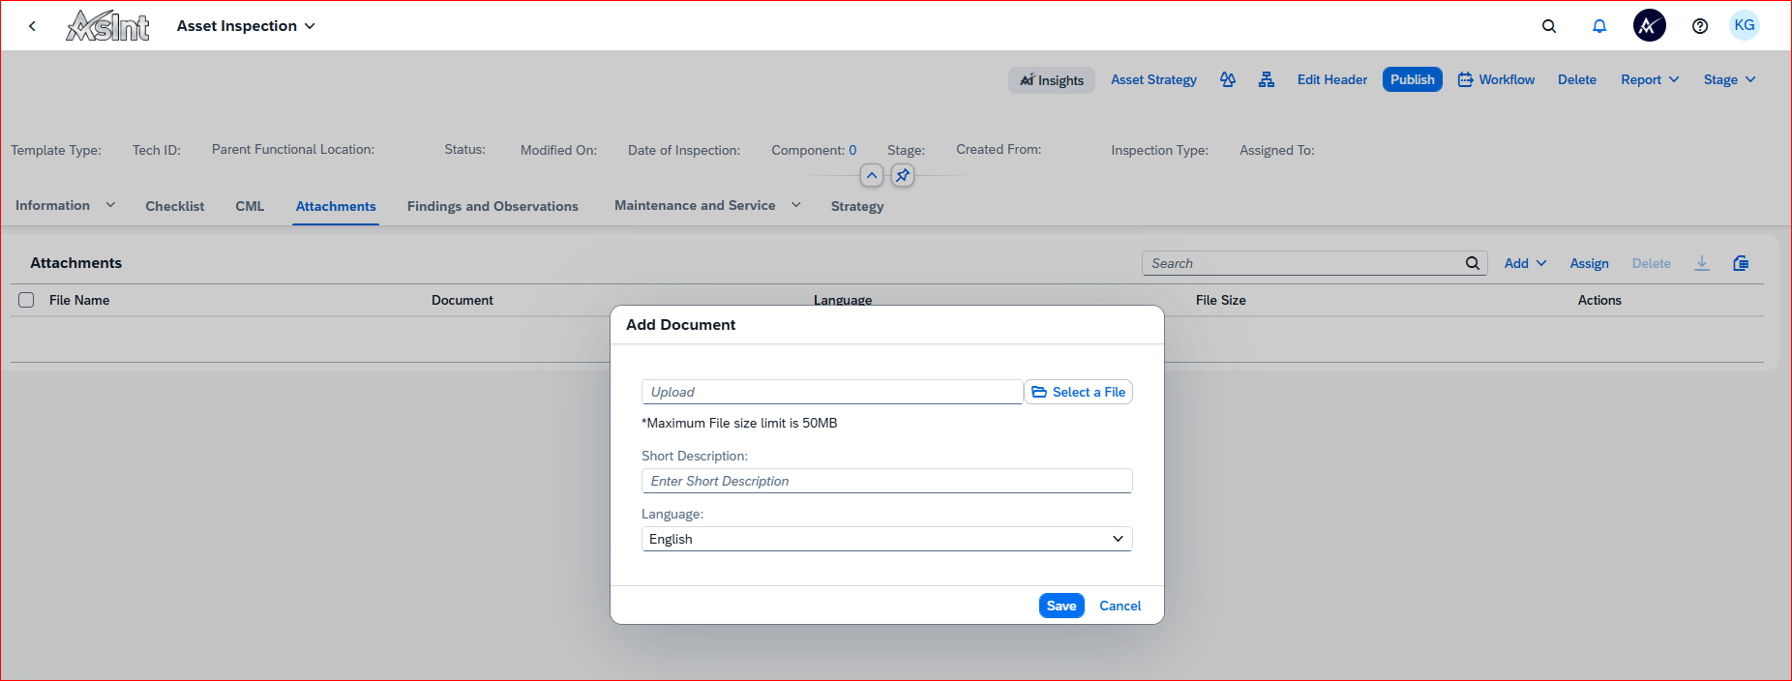Open Findings and Observations tab

(493, 206)
